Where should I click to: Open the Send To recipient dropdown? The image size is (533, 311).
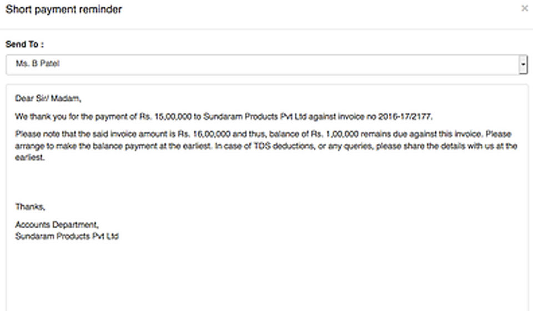pyautogui.click(x=267, y=64)
